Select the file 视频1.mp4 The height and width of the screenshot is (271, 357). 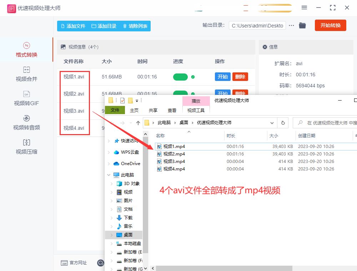click(x=174, y=147)
